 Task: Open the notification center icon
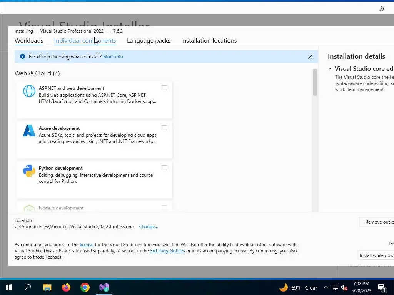382,288
